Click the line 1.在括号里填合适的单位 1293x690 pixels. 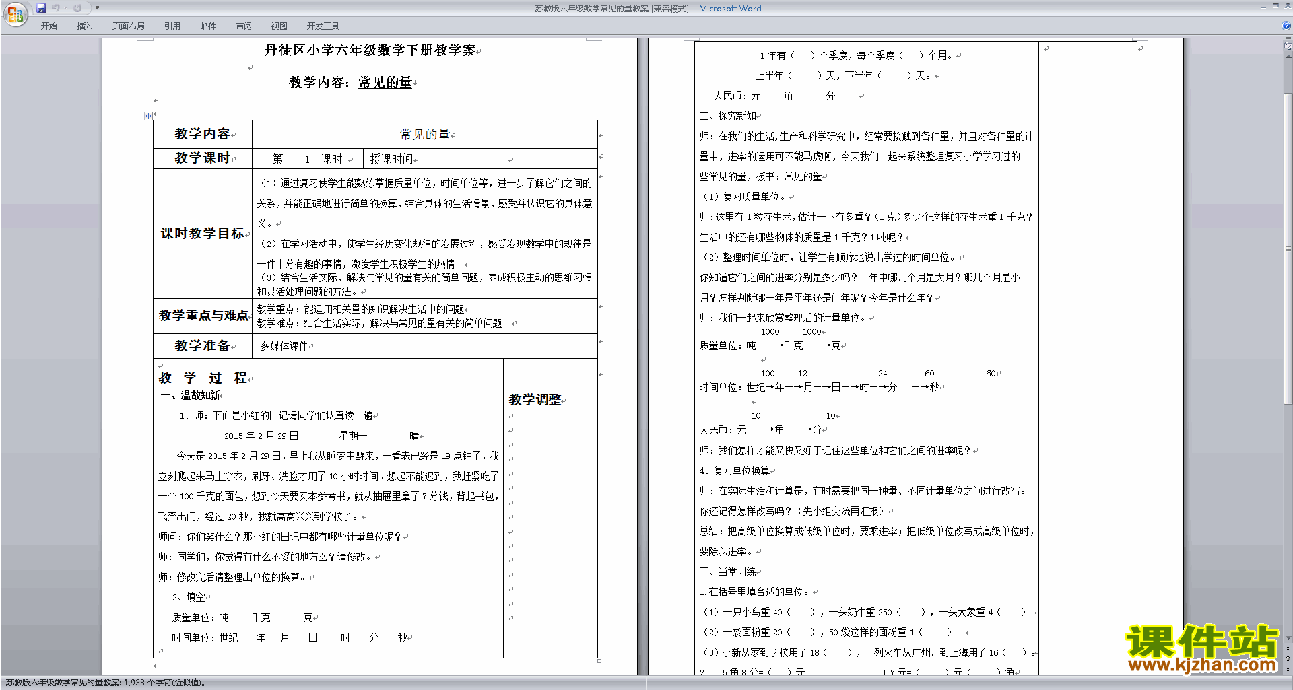[x=754, y=592]
